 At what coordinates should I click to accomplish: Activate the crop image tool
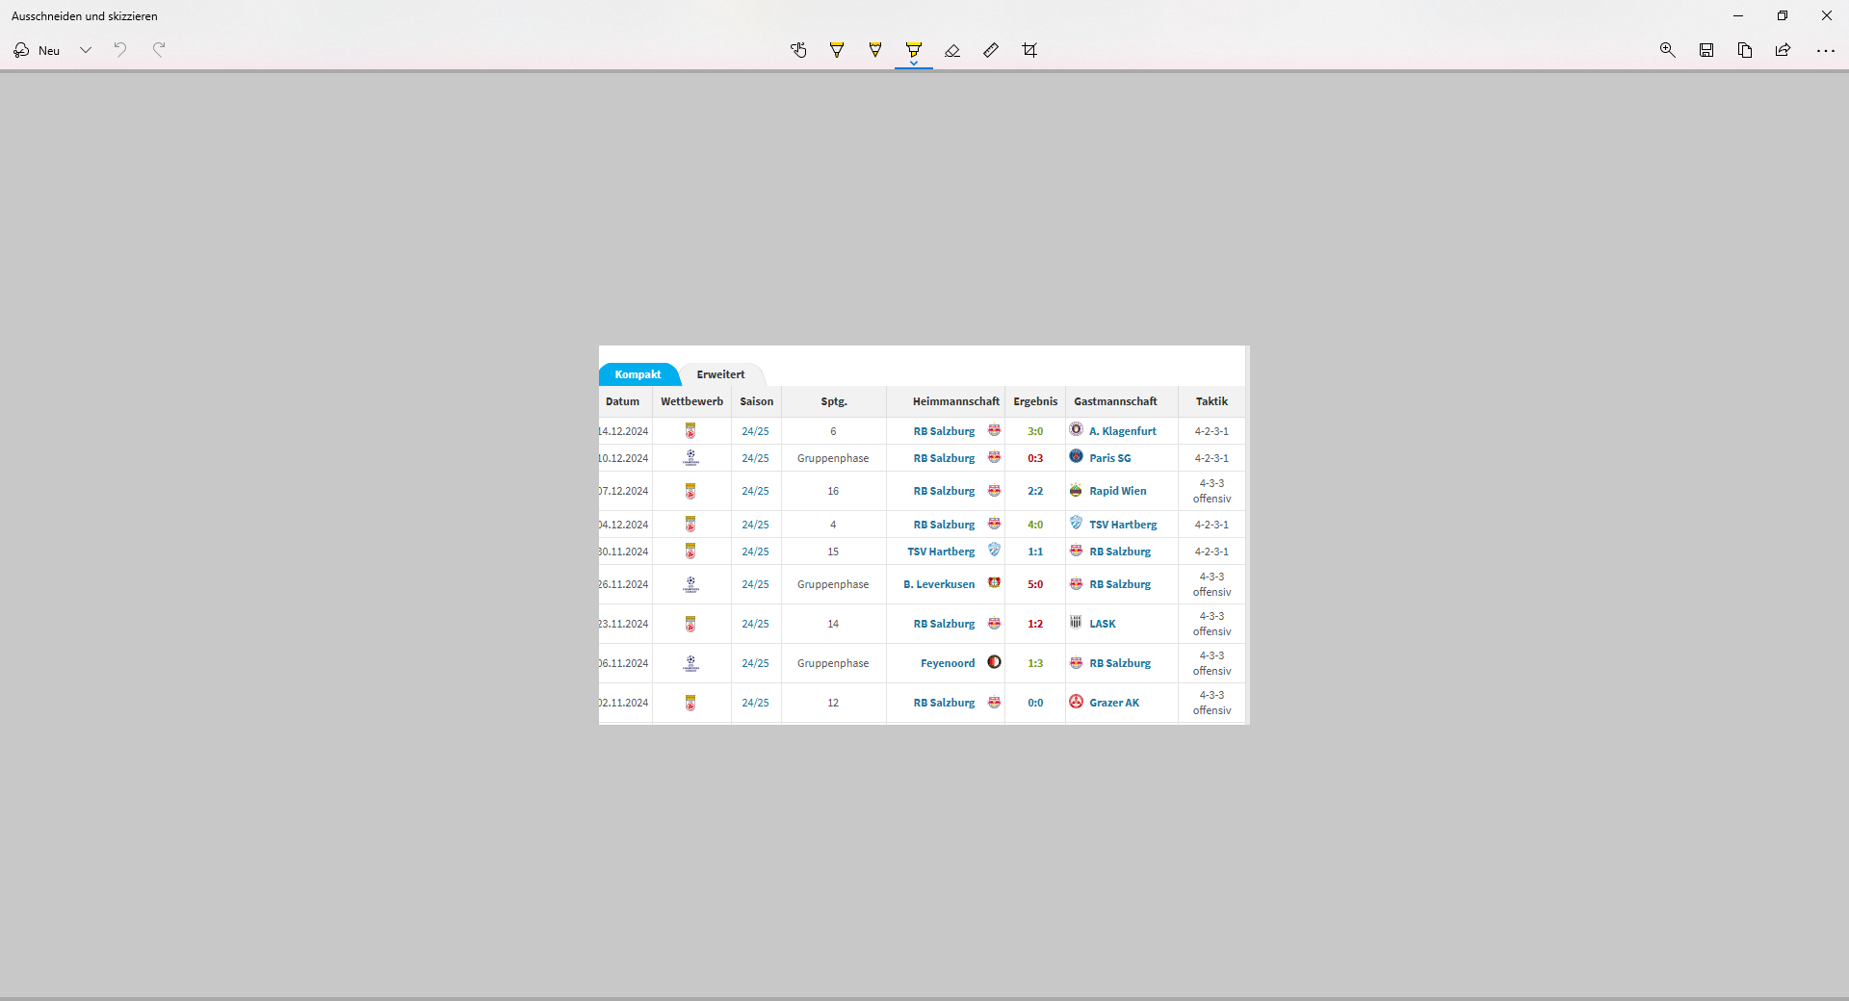pos(1029,50)
